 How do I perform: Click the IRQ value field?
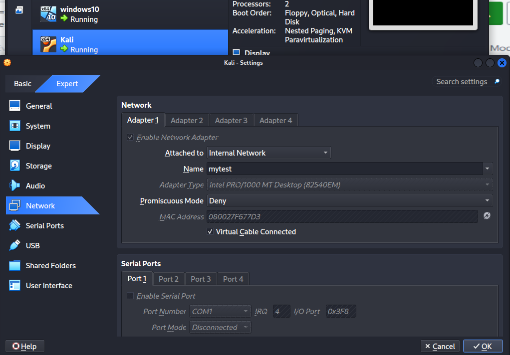(281, 311)
